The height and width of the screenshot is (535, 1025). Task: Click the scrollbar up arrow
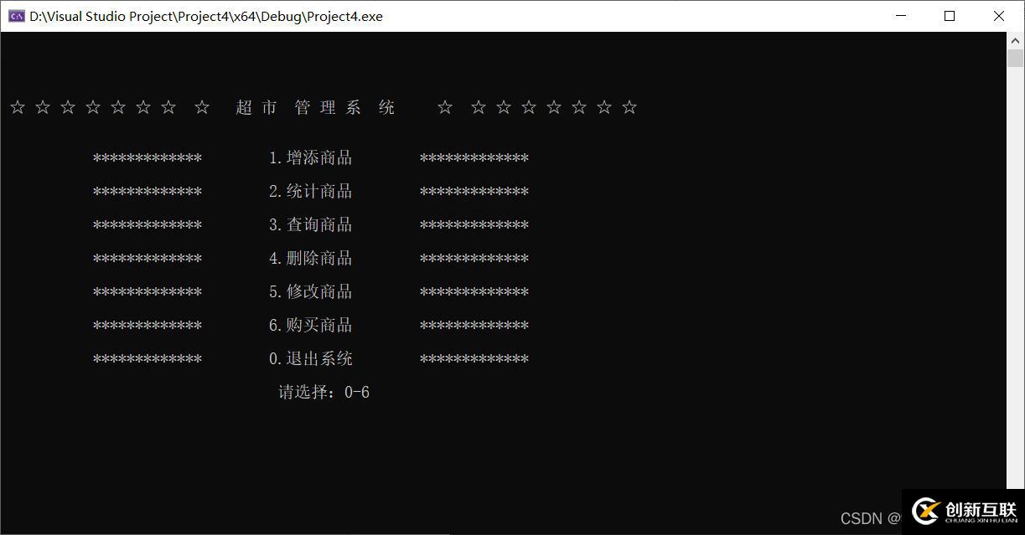[1015, 40]
